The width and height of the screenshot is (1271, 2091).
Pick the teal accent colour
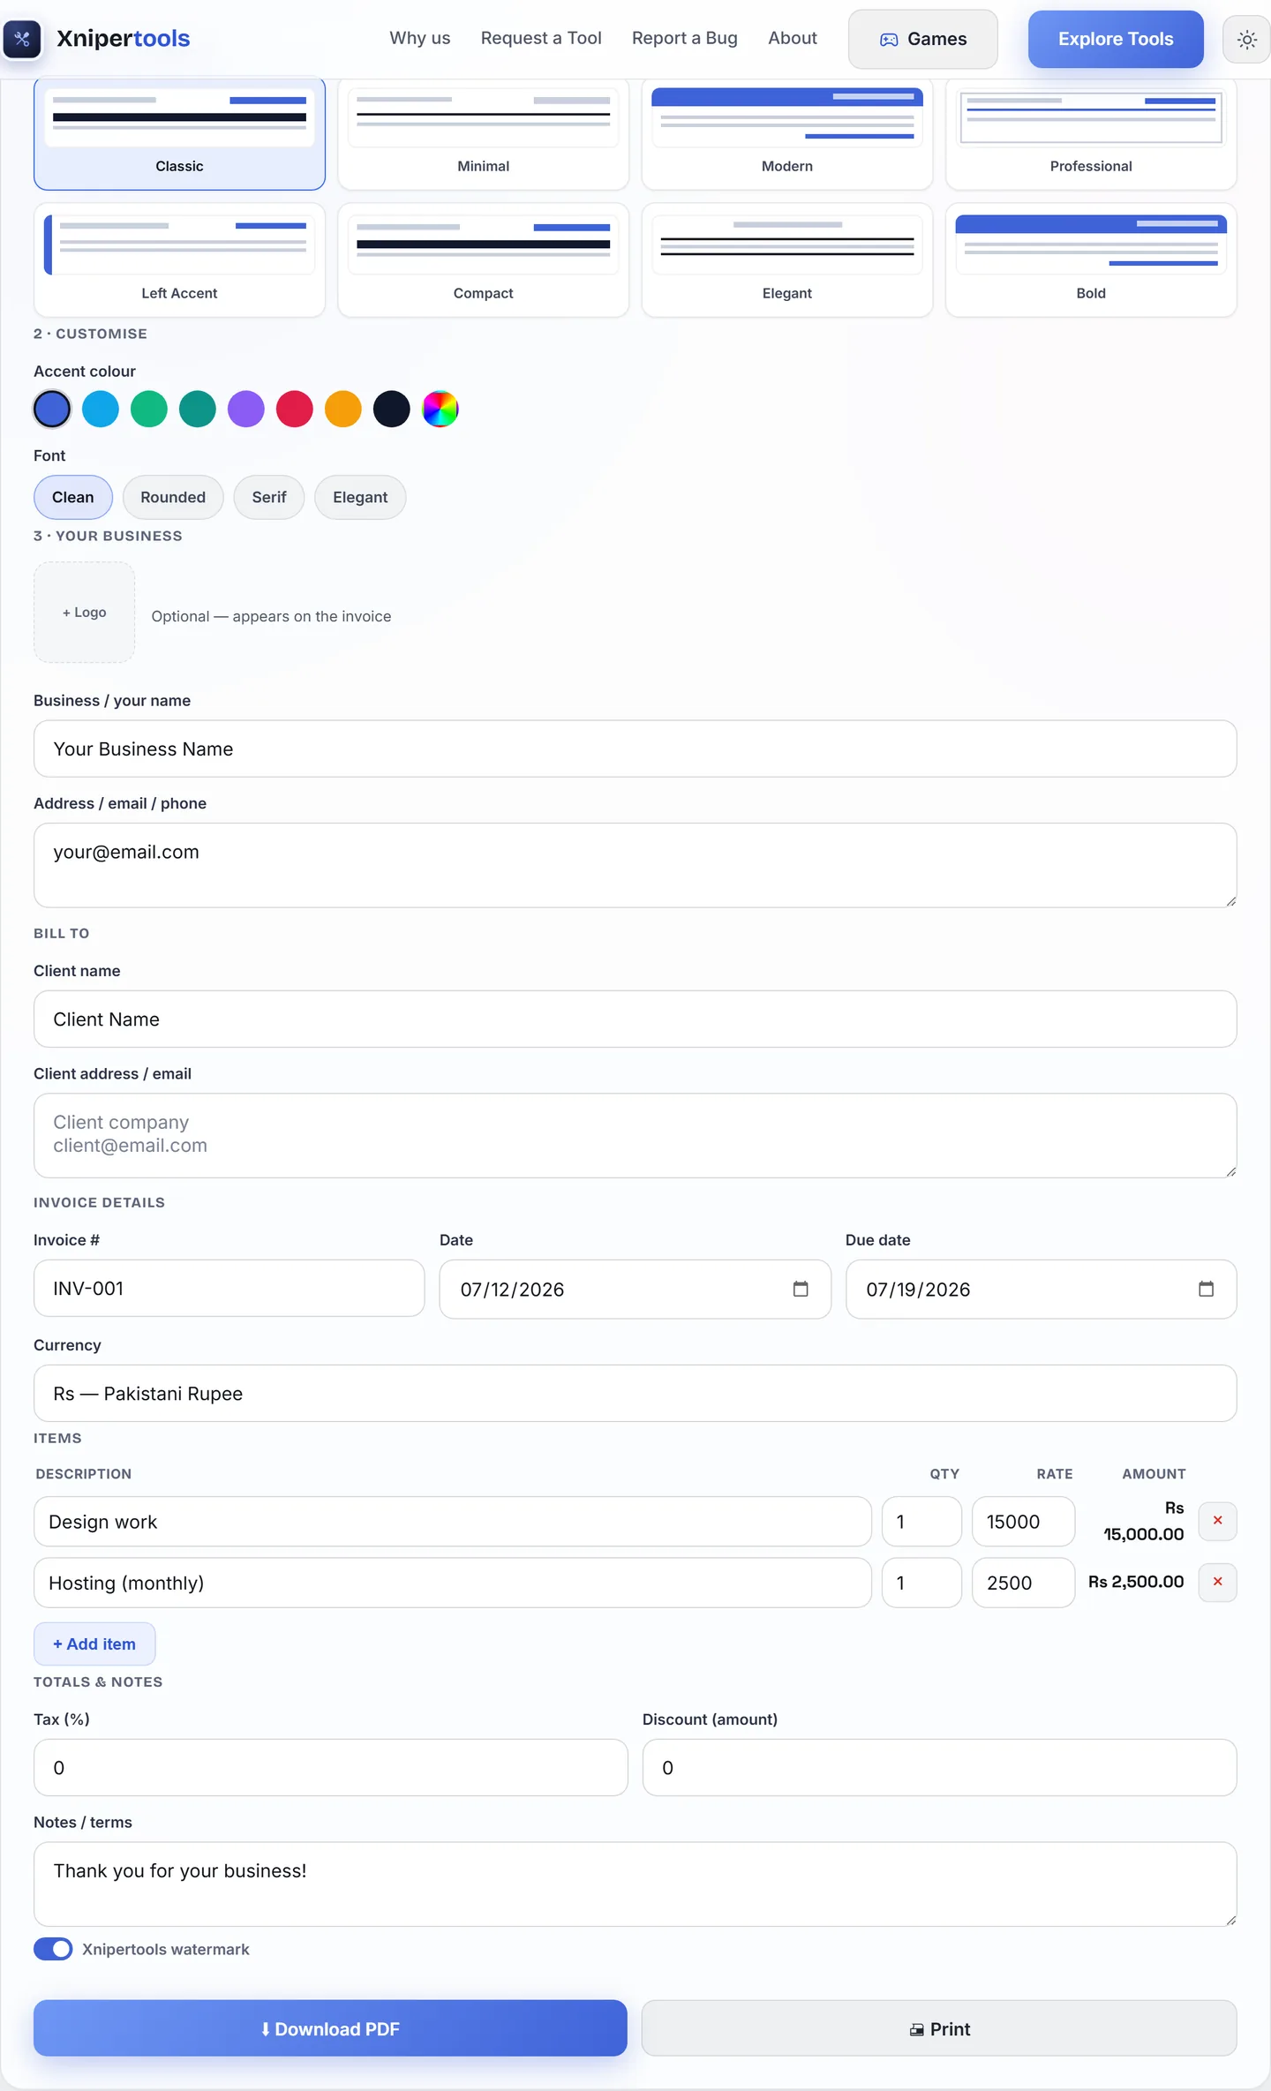[198, 409]
